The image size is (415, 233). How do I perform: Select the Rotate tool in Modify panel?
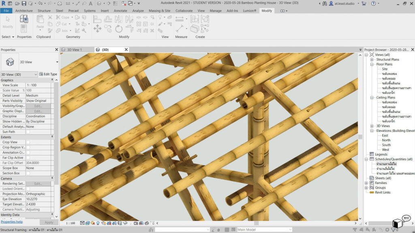119,28
